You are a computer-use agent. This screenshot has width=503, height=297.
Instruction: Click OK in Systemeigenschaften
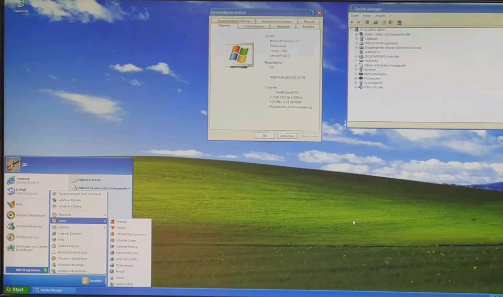265,136
